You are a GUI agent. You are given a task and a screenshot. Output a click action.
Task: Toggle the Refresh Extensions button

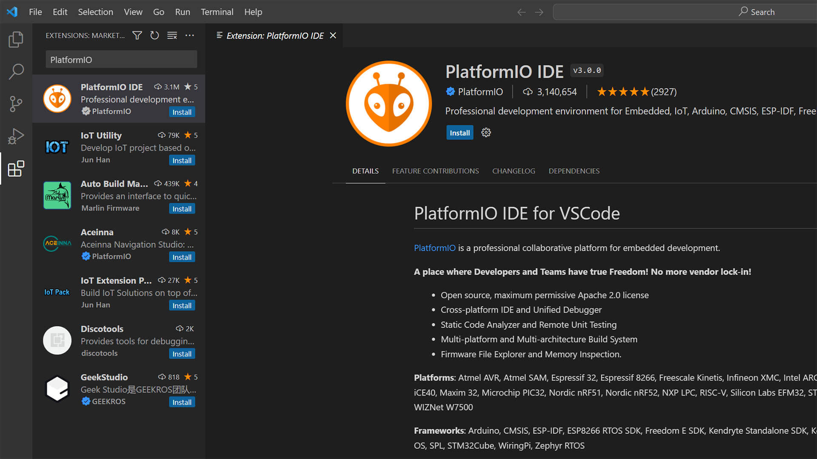pyautogui.click(x=155, y=35)
